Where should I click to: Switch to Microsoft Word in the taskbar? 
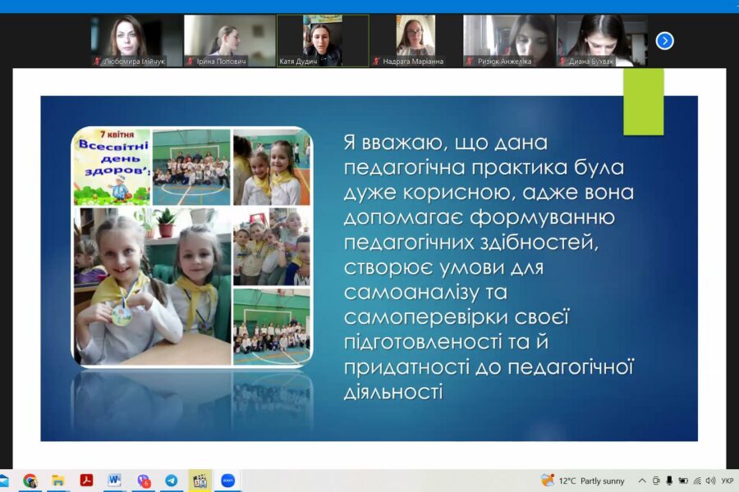pyautogui.click(x=114, y=481)
